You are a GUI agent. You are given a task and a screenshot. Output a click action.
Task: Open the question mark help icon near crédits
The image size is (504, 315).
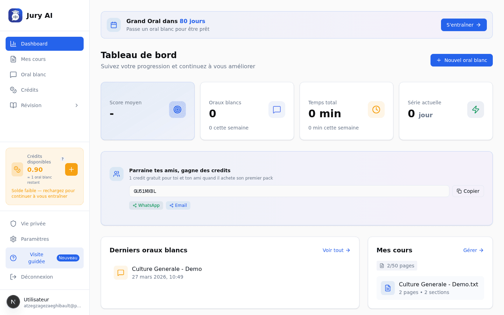63,159
